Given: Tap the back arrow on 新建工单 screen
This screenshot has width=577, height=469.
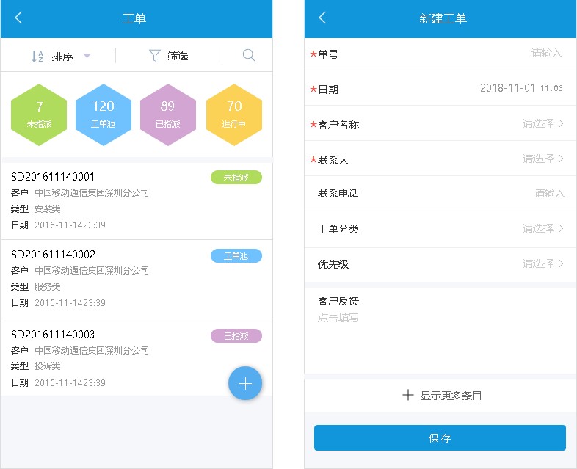Looking at the screenshot, I should pyautogui.click(x=322, y=18).
